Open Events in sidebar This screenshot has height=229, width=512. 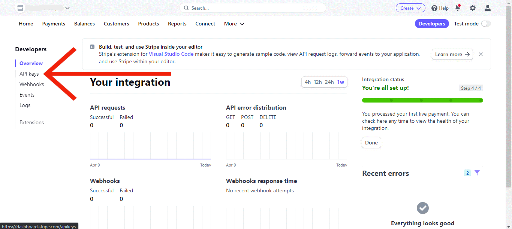point(27,95)
